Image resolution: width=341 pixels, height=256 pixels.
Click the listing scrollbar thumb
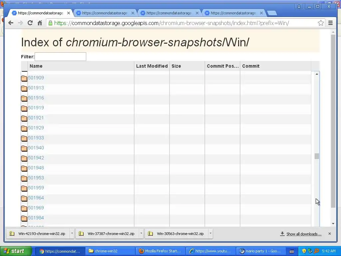[317, 156]
